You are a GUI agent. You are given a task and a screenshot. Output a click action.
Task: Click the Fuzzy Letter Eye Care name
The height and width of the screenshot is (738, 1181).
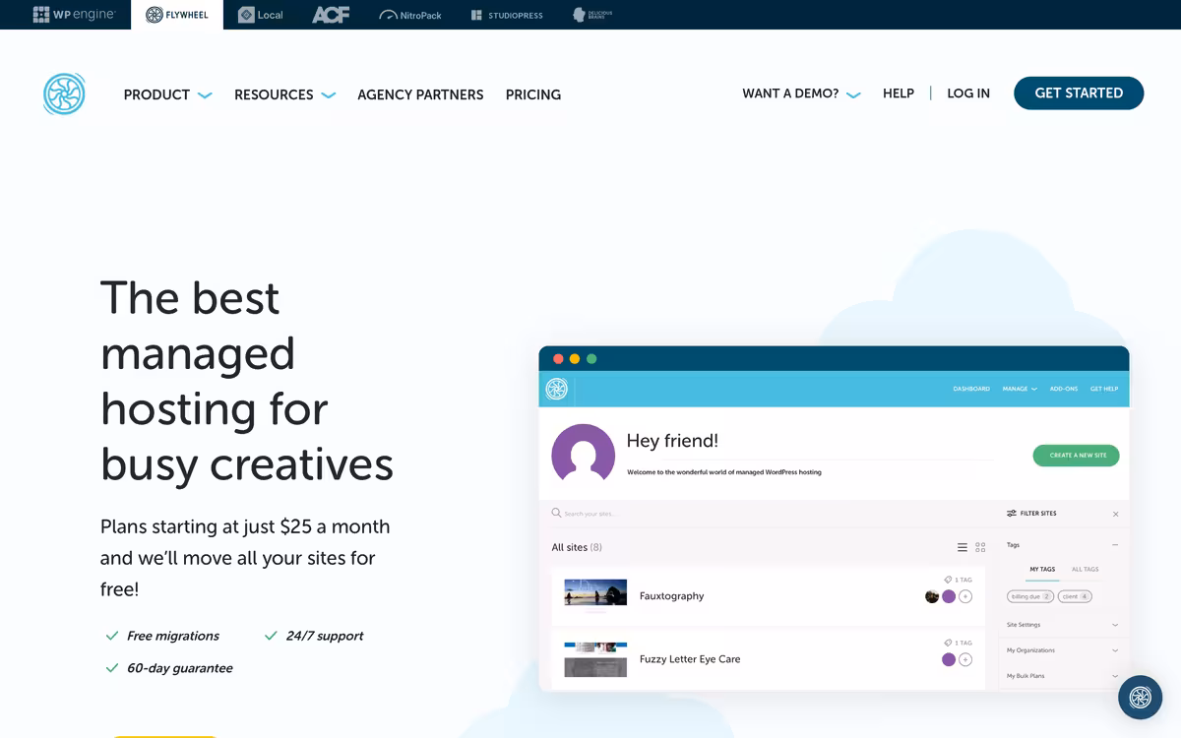[x=690, y=659]
